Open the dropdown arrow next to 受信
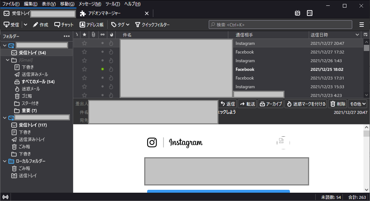This screenshot has width=370, height=201. [25, 25]
